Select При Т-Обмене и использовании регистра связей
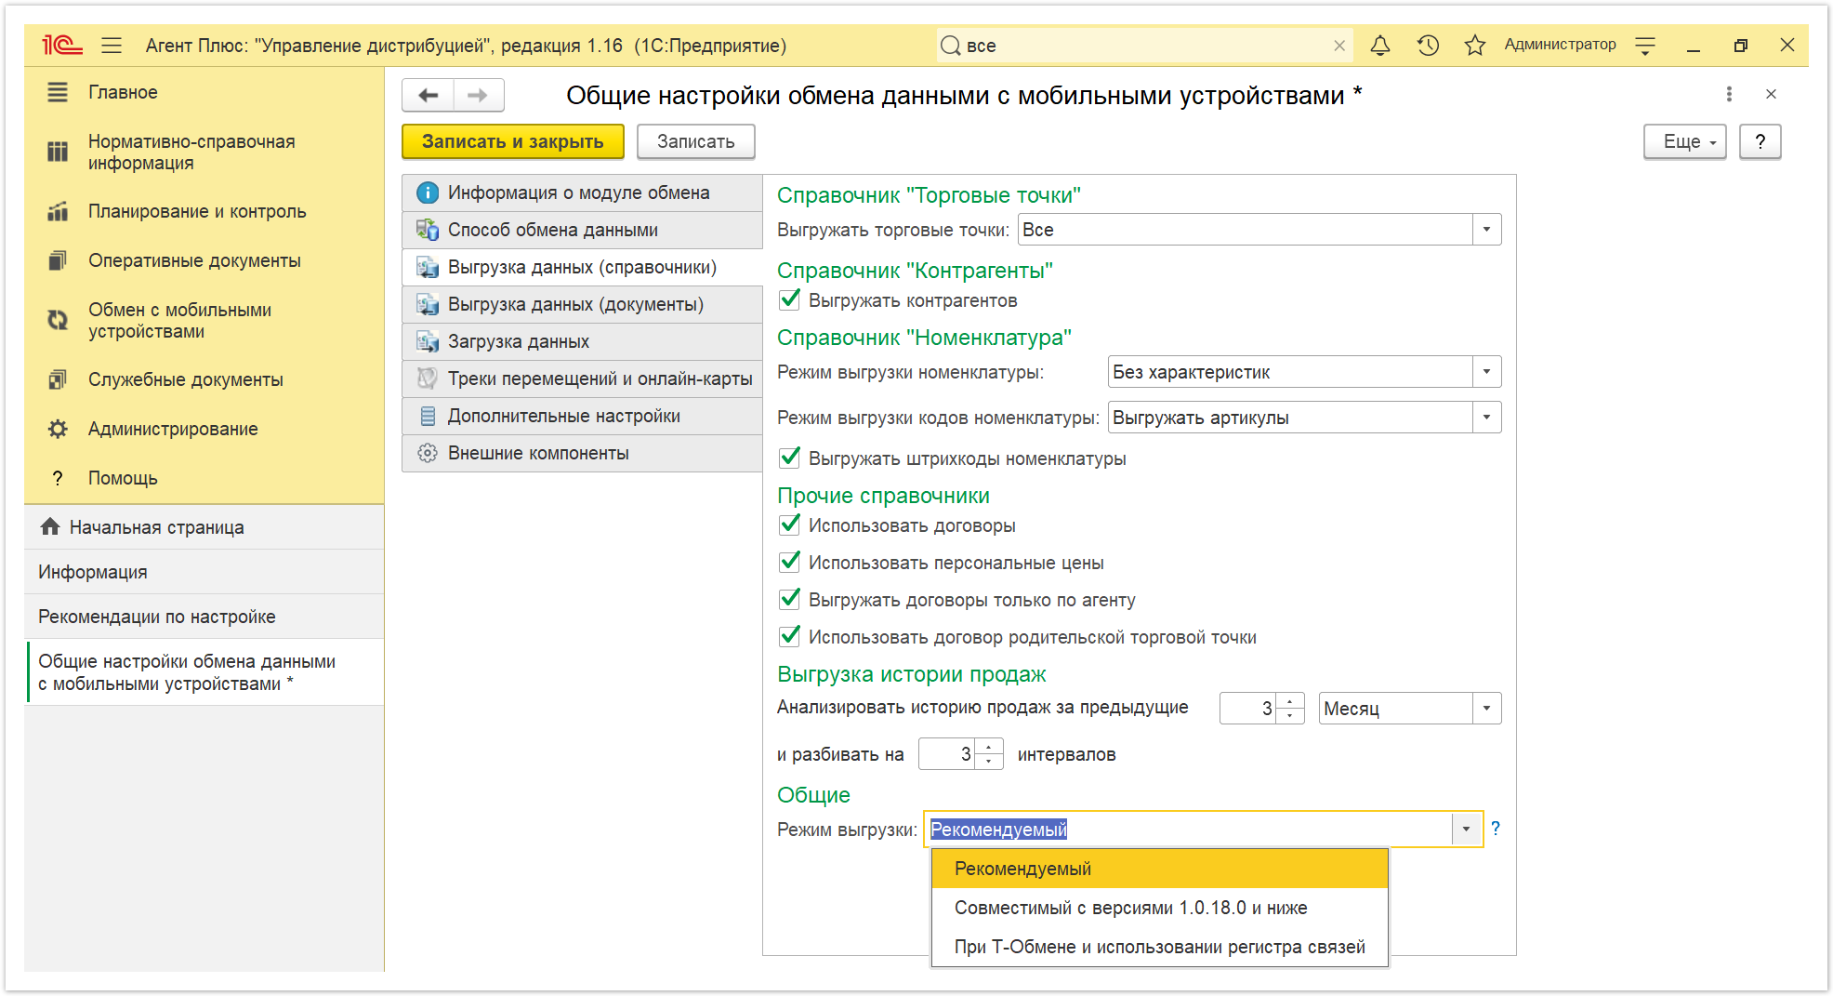1833x996 pixels. [x=1159, y=947]
